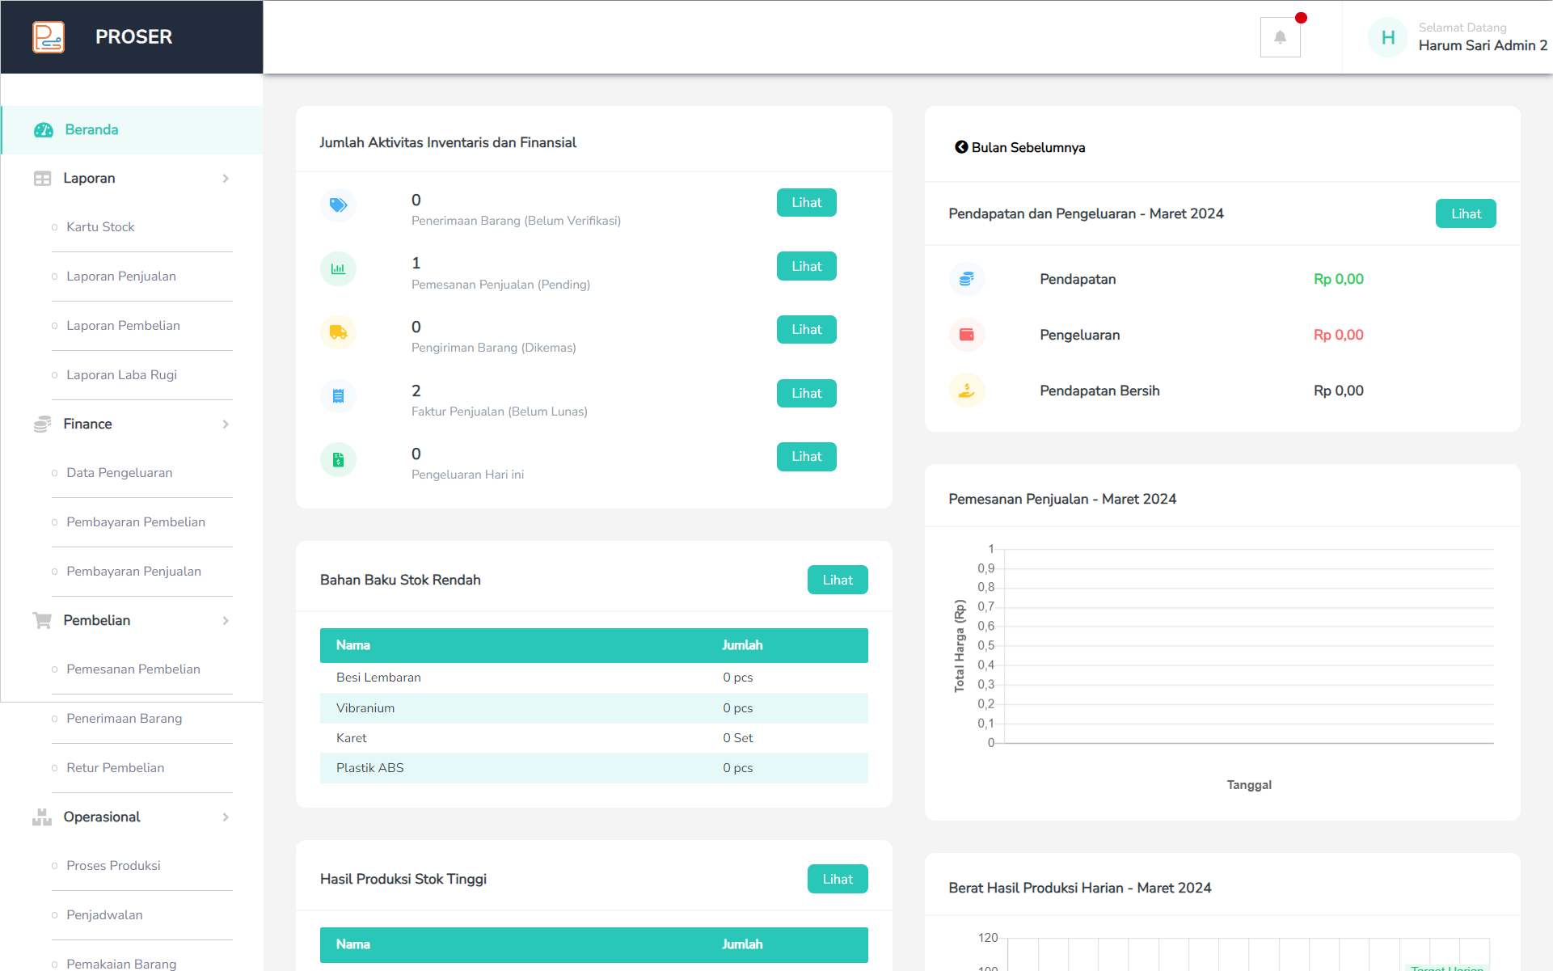Image resolution: width=1553 pixels, height=971 pixels.
Task: Click the Penerimaan Barang tag icon
Action: coord(338,205)
